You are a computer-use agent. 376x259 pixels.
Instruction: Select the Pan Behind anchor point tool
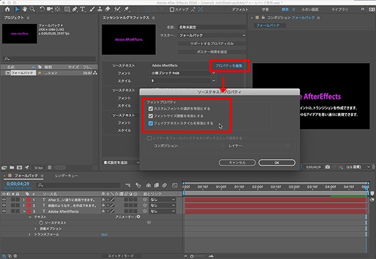pyautogui.click(x=57, y=9)
